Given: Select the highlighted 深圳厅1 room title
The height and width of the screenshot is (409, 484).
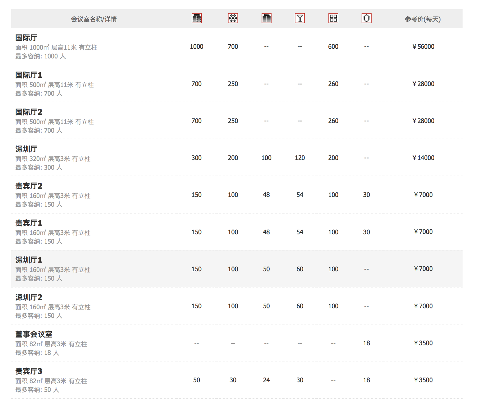Looking at the screenshot, I should click(x=29, y=260).
